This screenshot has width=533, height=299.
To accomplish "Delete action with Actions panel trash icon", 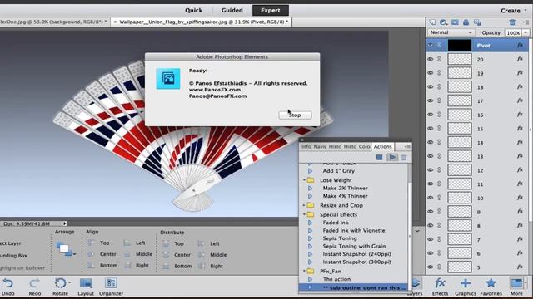I will [404, 157].
